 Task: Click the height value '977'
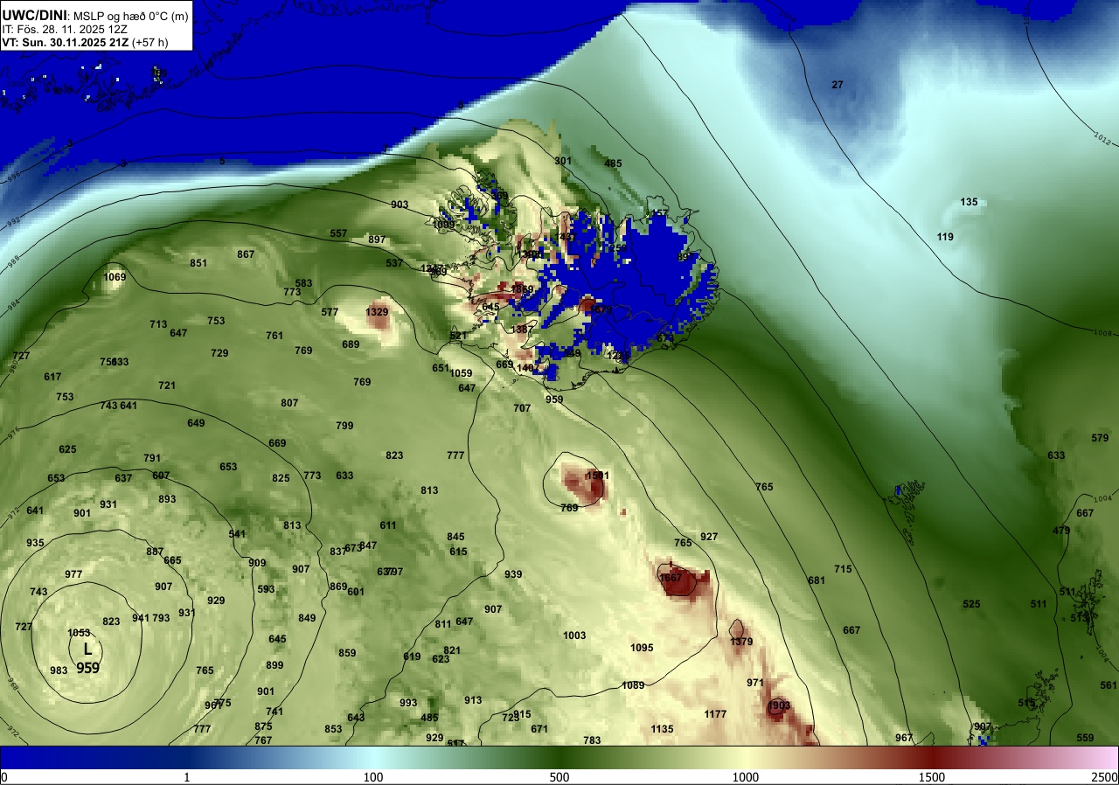click(73, 574)
